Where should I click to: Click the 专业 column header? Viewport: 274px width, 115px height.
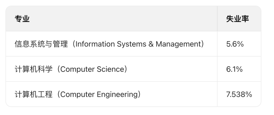pyautogui.click(x=22, y=19)
